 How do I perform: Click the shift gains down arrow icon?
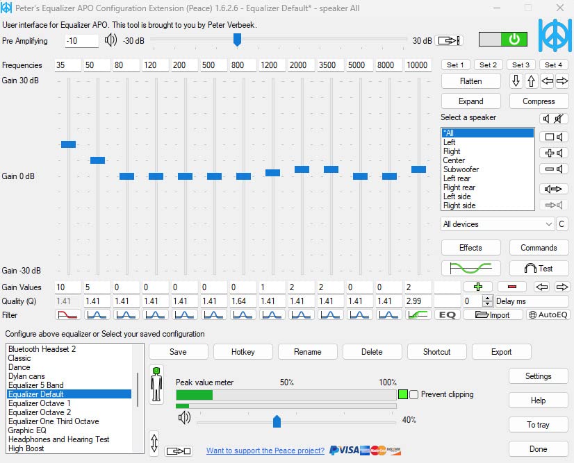[516, 81]
